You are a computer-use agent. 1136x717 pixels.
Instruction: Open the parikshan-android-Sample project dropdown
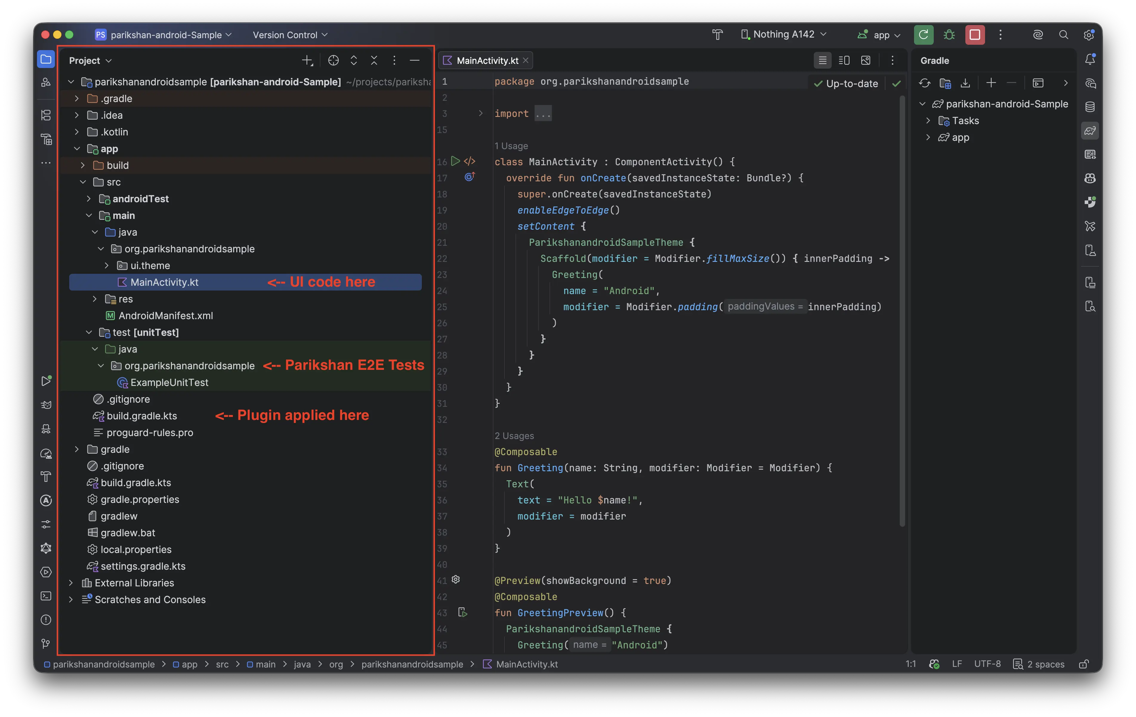click(163, 35)
